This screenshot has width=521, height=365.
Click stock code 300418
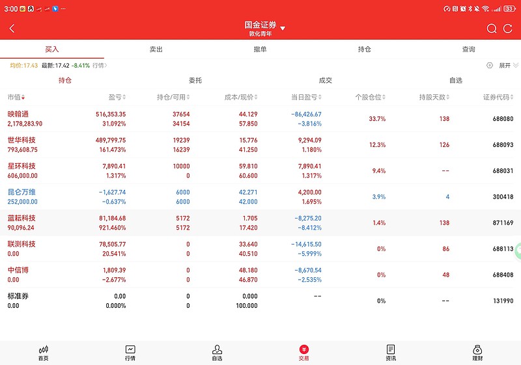click(503, 196)
